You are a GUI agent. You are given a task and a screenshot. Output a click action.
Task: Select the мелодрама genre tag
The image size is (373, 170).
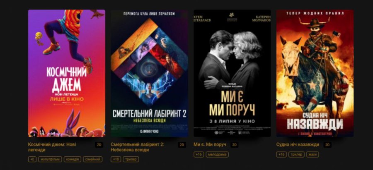pos(217,155)
